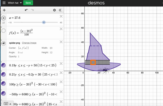Delete the 0.19y ≤ x inequality row
Image resolution: width=163 pixels, height=106 pixels.
pos(61,64)
